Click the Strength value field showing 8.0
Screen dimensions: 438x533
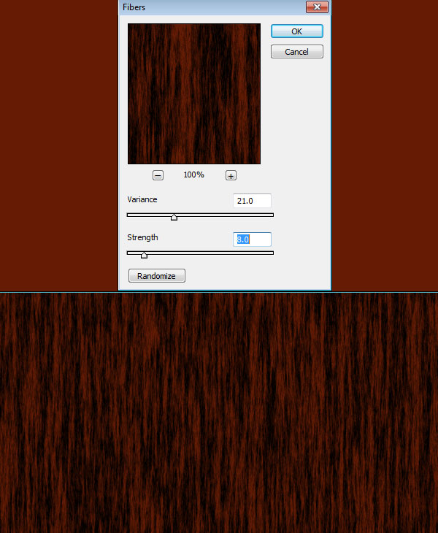252,239
